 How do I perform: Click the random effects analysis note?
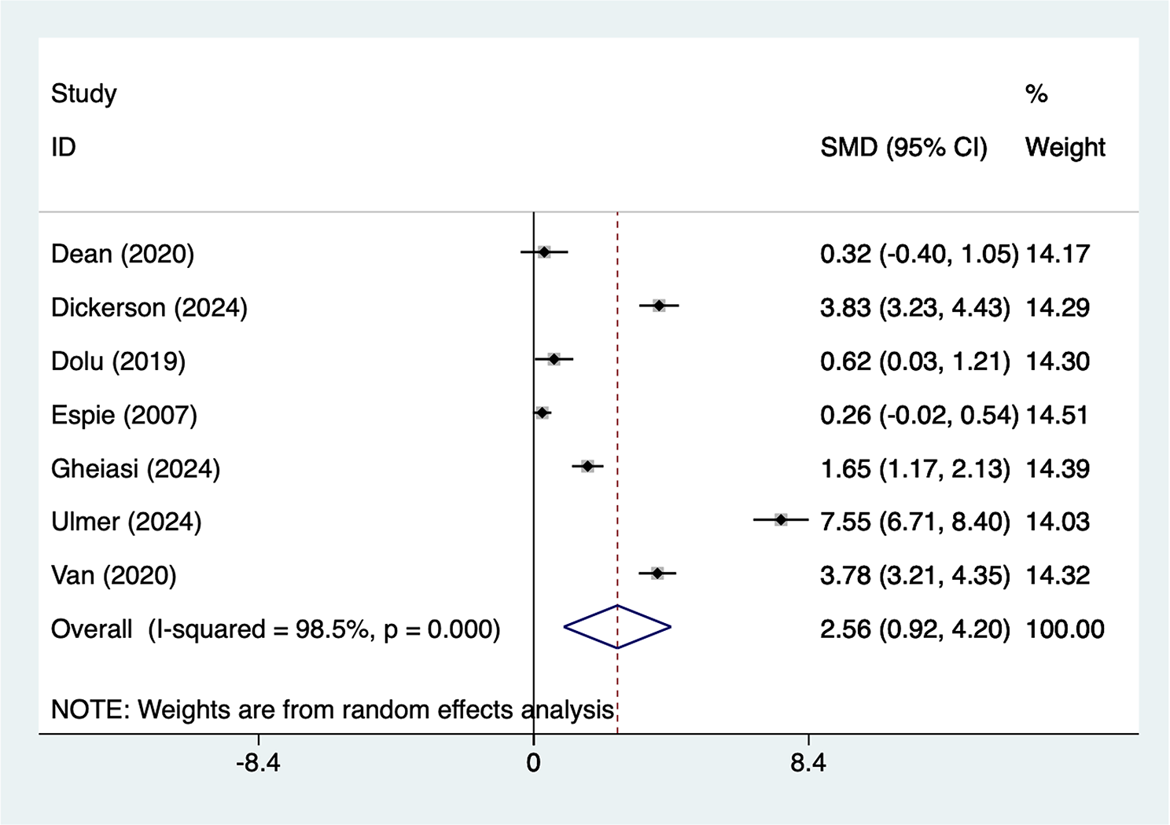click(x=332, y=709)
